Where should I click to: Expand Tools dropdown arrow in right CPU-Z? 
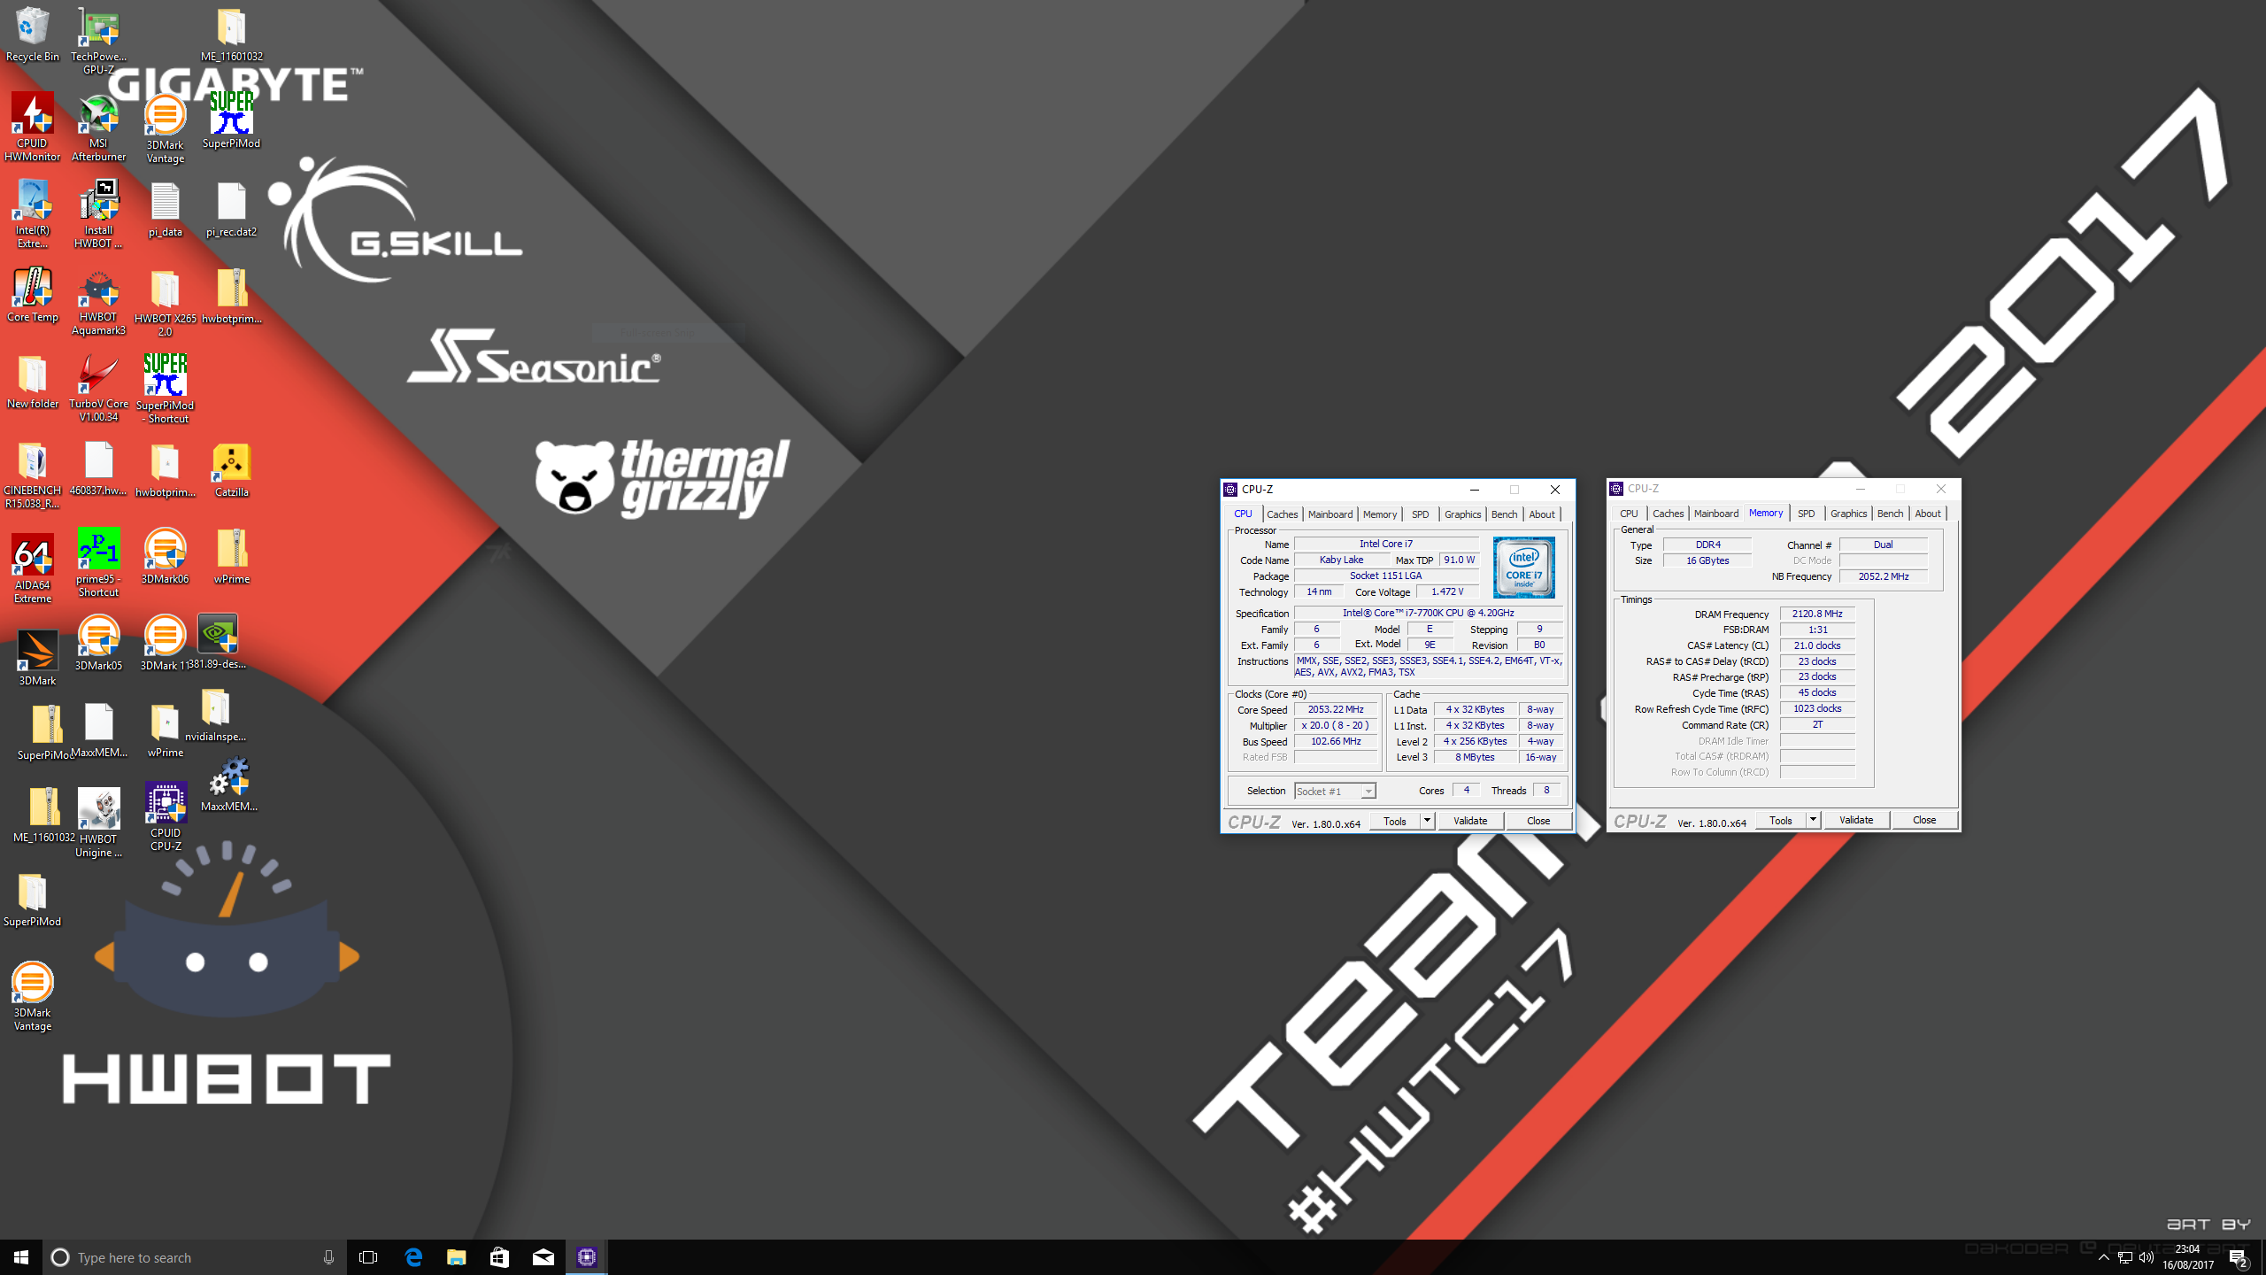click(1813, 820)
